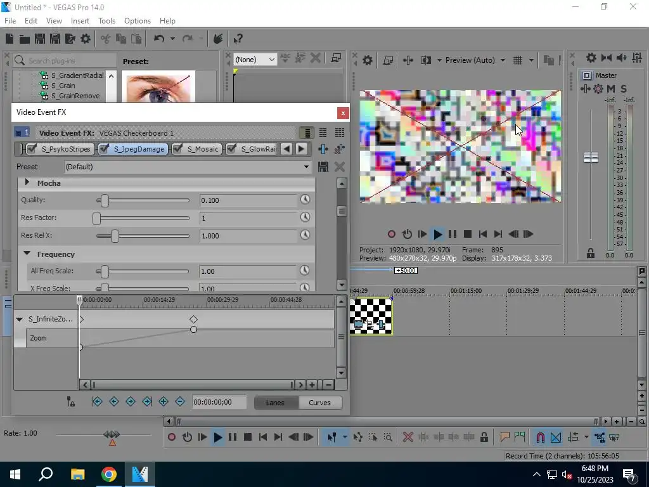Image resolution: width=649 pixels, height=487 pixels.
Task: Open a project with the folder icon
Action: pyautogui.click(x=25, y=39)
